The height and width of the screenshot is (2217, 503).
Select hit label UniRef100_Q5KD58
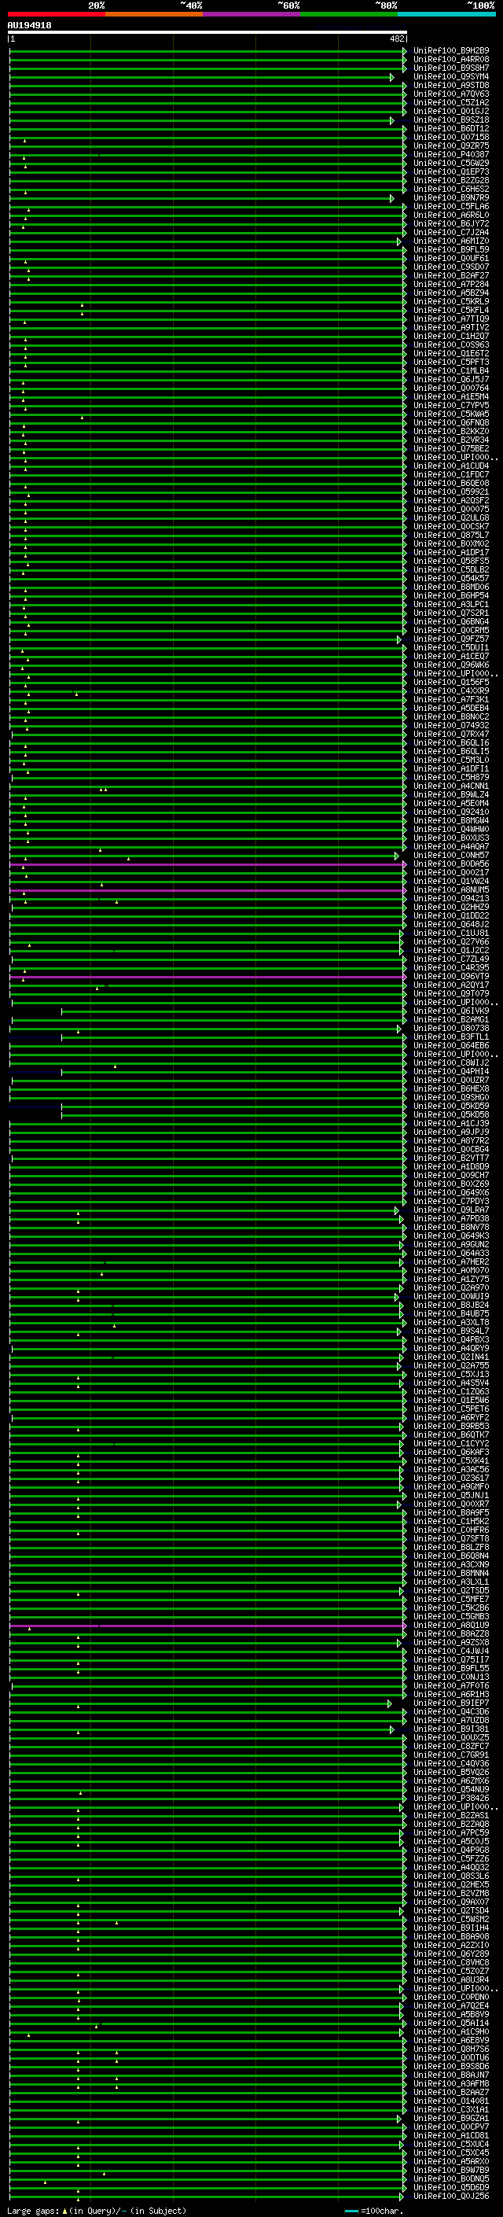[x=451, y=1114]
